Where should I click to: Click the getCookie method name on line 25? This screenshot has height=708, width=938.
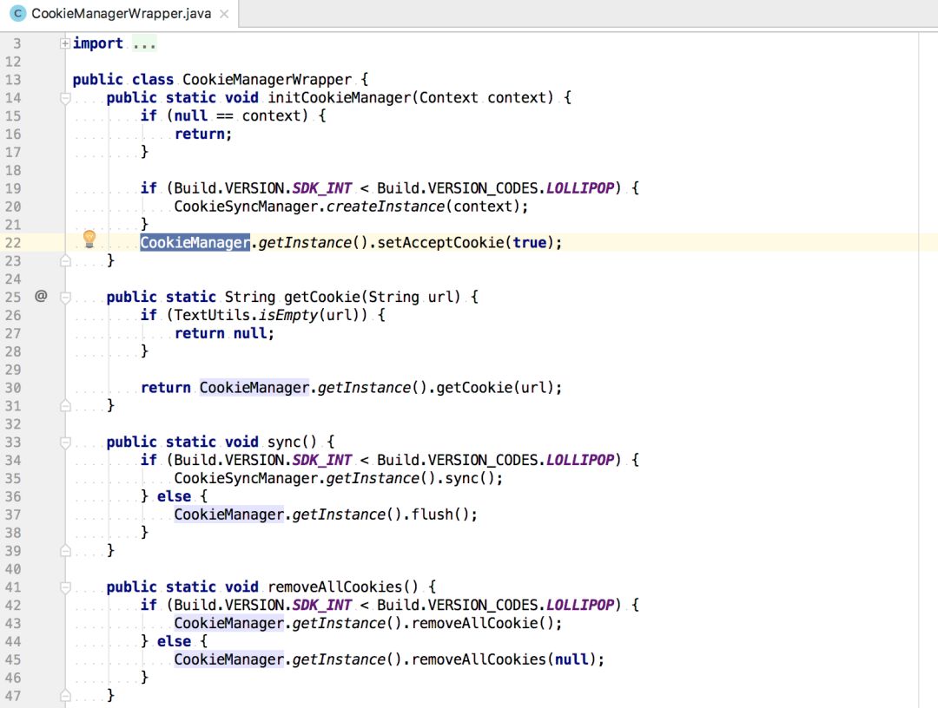[x=321, y=297]
